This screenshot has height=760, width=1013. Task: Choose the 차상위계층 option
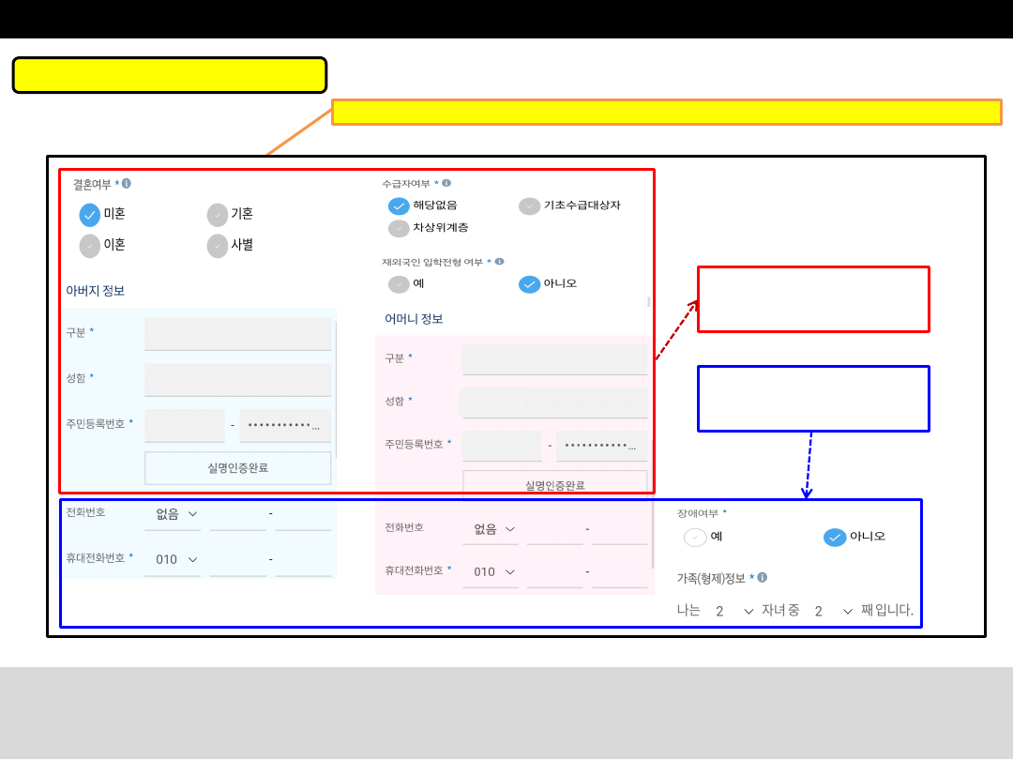(399, 228)
